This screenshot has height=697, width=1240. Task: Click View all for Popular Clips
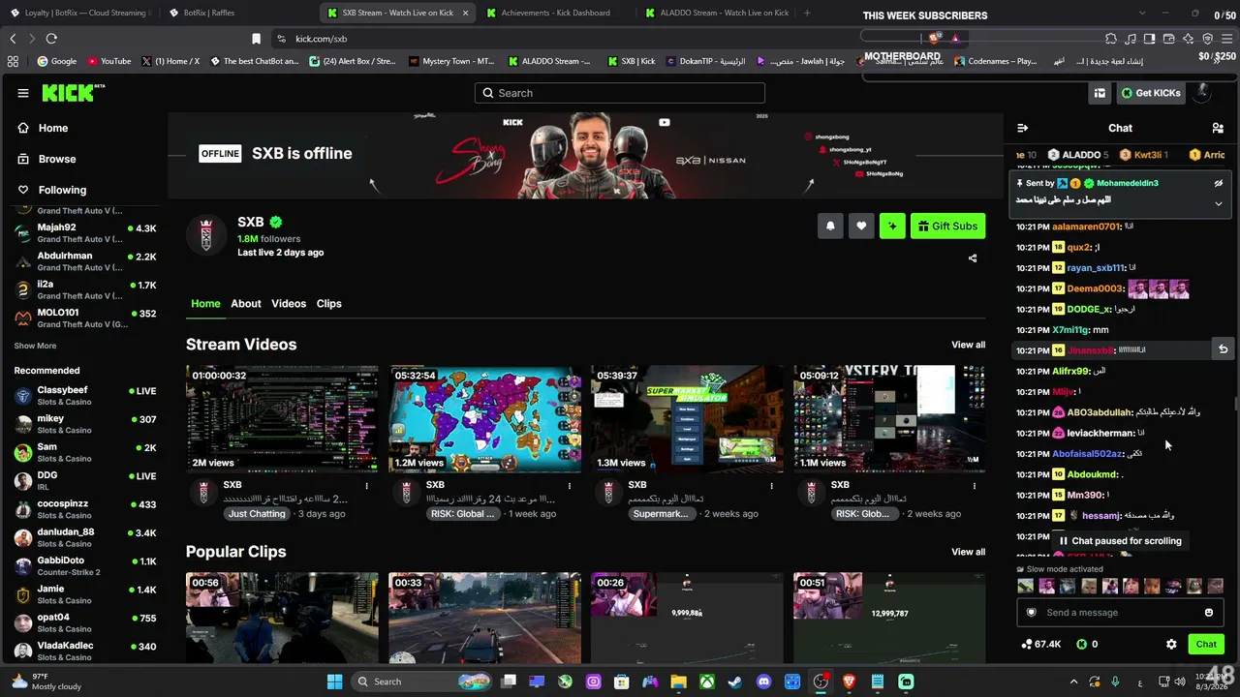point(968,552)
